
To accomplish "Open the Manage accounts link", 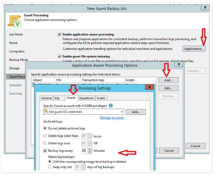I will click(x=112, y=118).
